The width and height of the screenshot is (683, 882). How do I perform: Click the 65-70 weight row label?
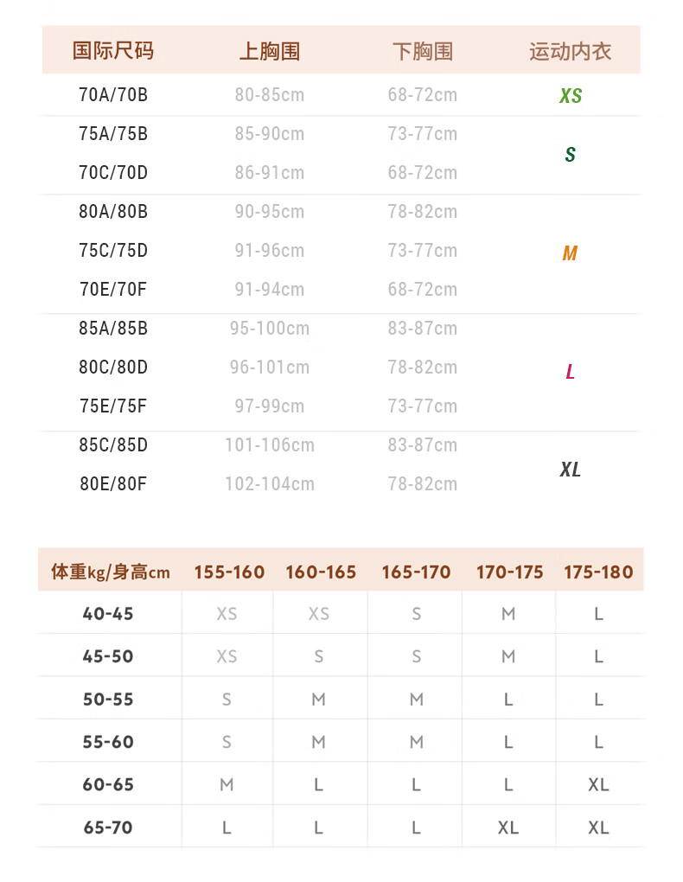[x=108, y=828]
